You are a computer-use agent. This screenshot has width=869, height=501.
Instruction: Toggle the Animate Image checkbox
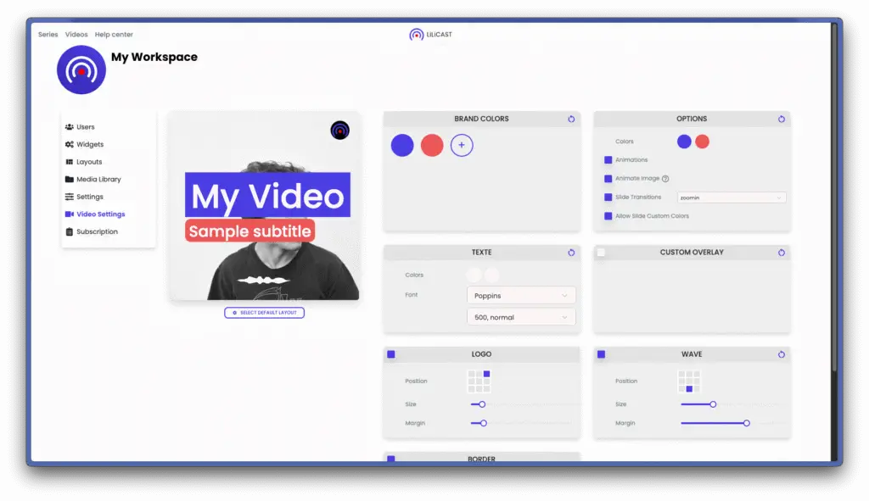point(608,179)
